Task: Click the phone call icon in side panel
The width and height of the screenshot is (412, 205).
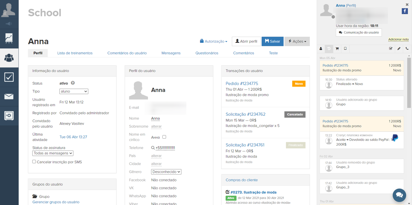Action: coord(407,49)
